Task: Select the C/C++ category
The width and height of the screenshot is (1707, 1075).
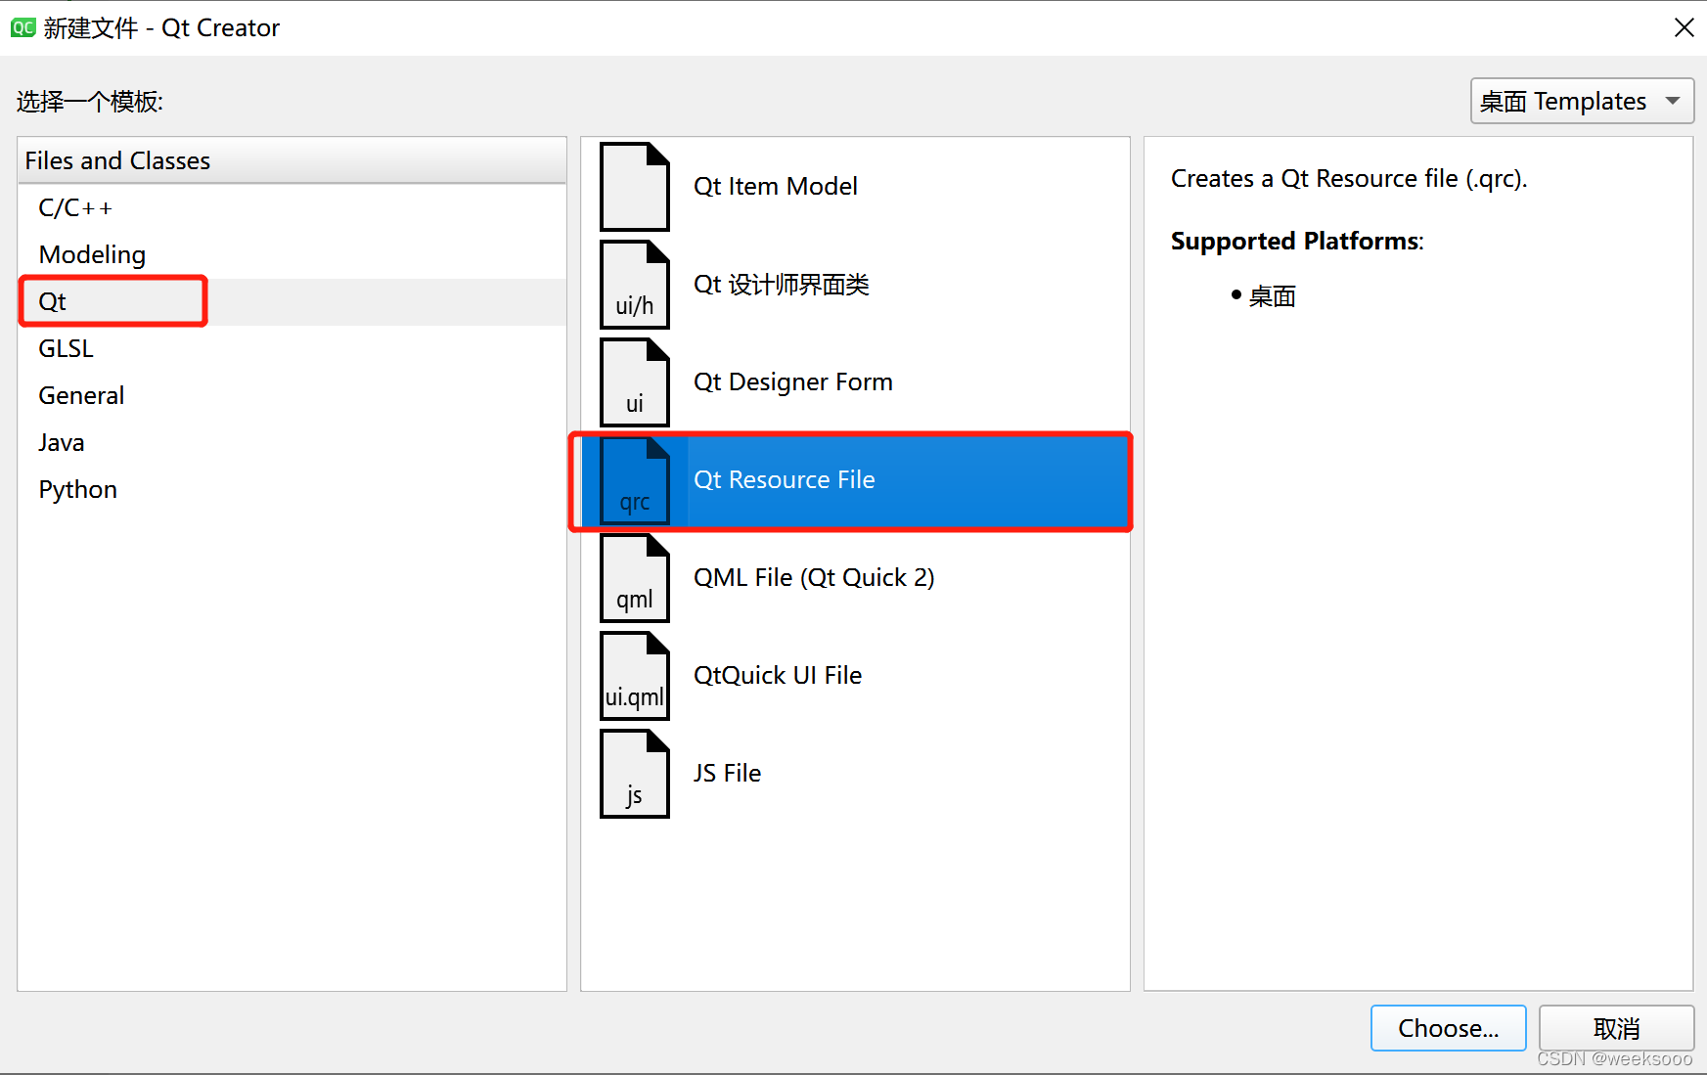Action: [292, 207]
